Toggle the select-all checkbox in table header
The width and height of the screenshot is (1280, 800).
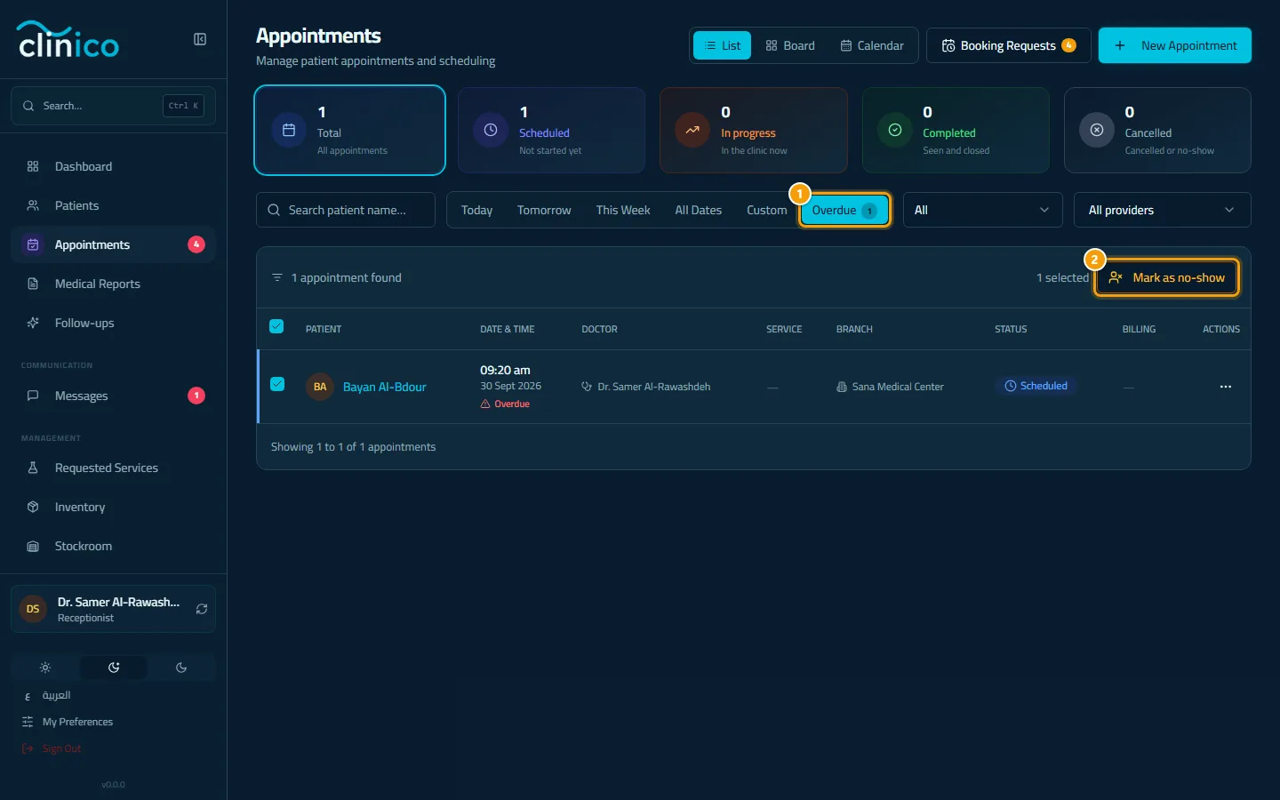(x=276, y=326)
